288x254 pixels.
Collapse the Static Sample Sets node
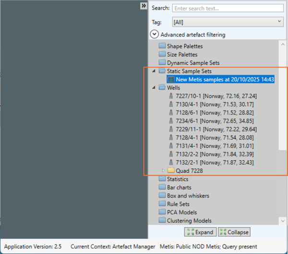tap(154, 71)
